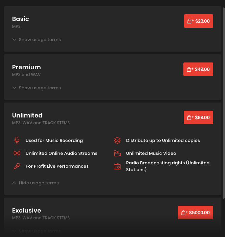The height and width of the screenshot is (237, 225).
Task: Click the vertical scrollbar on the right
Action: 223,102
